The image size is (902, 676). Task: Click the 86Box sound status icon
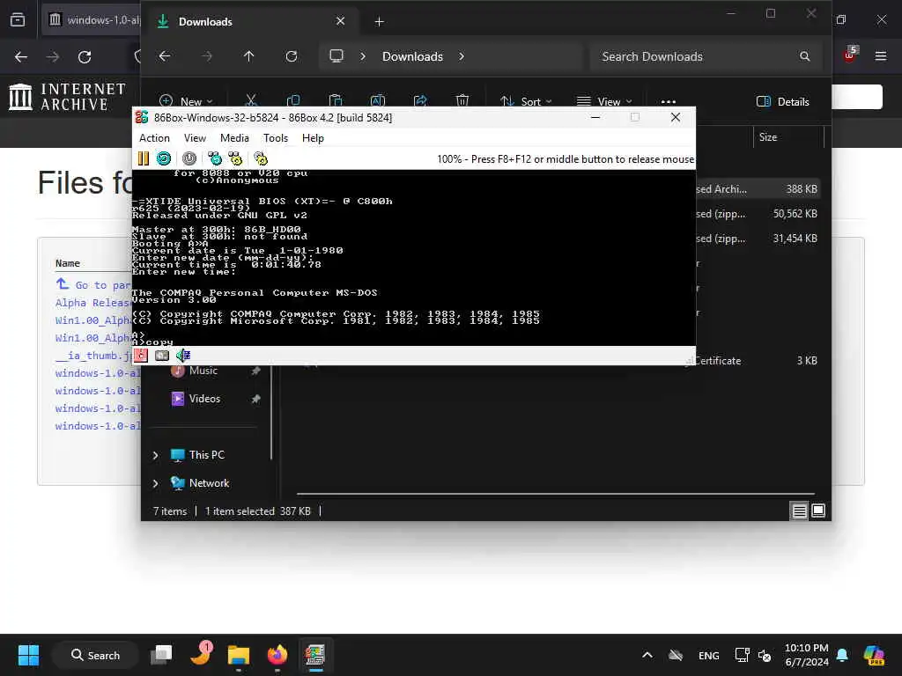(183, 356)
